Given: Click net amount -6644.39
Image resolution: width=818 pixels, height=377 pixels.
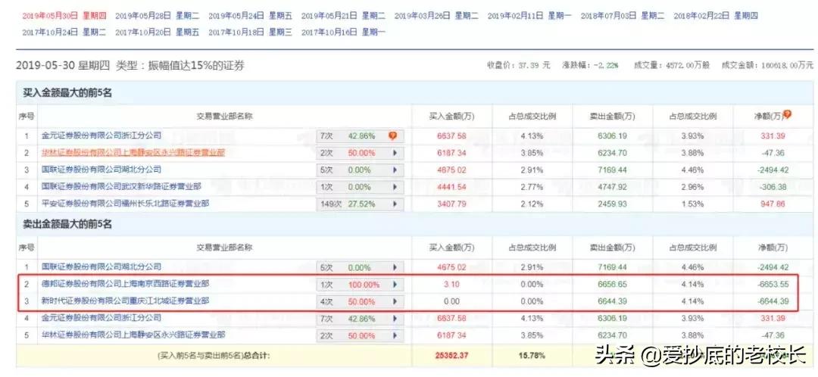Looking at the screenshot, I should (773, 301).
